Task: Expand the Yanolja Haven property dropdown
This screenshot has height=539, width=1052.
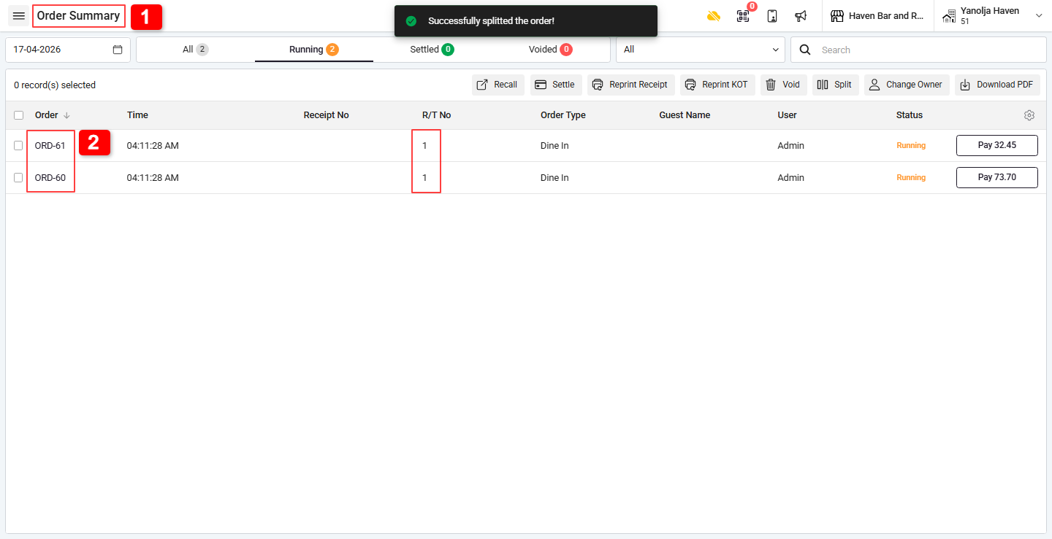Action: pos(1039,16)
